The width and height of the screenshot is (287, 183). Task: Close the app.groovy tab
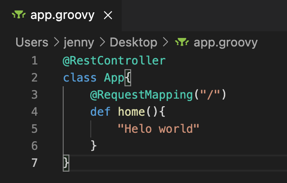[108, 15]
